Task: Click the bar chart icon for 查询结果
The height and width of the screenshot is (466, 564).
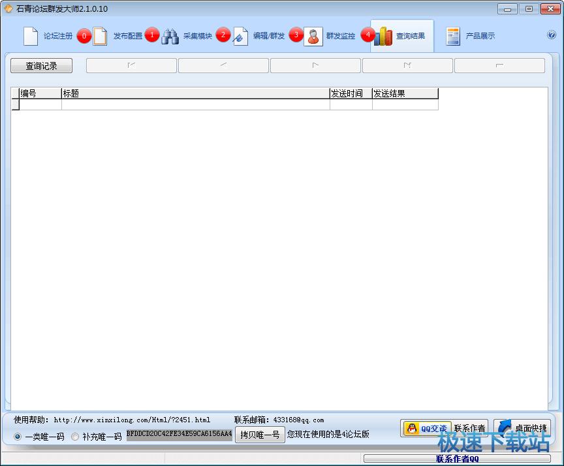Action: (x=383, y=37)
